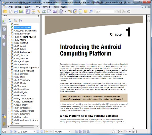Screen dimensions: 152x135
Task: Open the 74.75% zoom level dropdown
Action: coord(69,132)
